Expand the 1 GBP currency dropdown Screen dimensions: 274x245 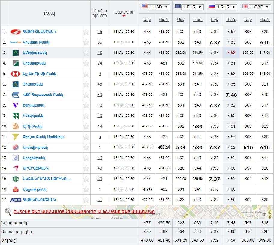point(260,7)
